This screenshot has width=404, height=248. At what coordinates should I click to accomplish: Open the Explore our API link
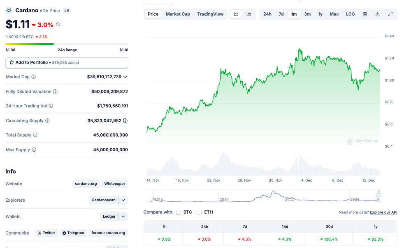click(383, 212)
